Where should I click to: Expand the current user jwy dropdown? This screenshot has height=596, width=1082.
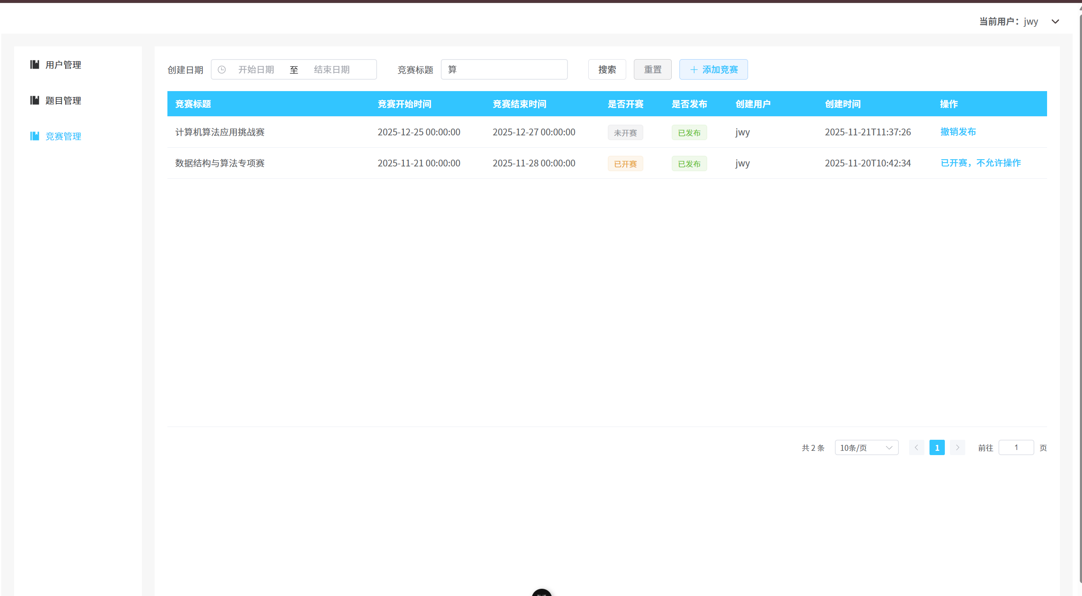click(1055, 22)
